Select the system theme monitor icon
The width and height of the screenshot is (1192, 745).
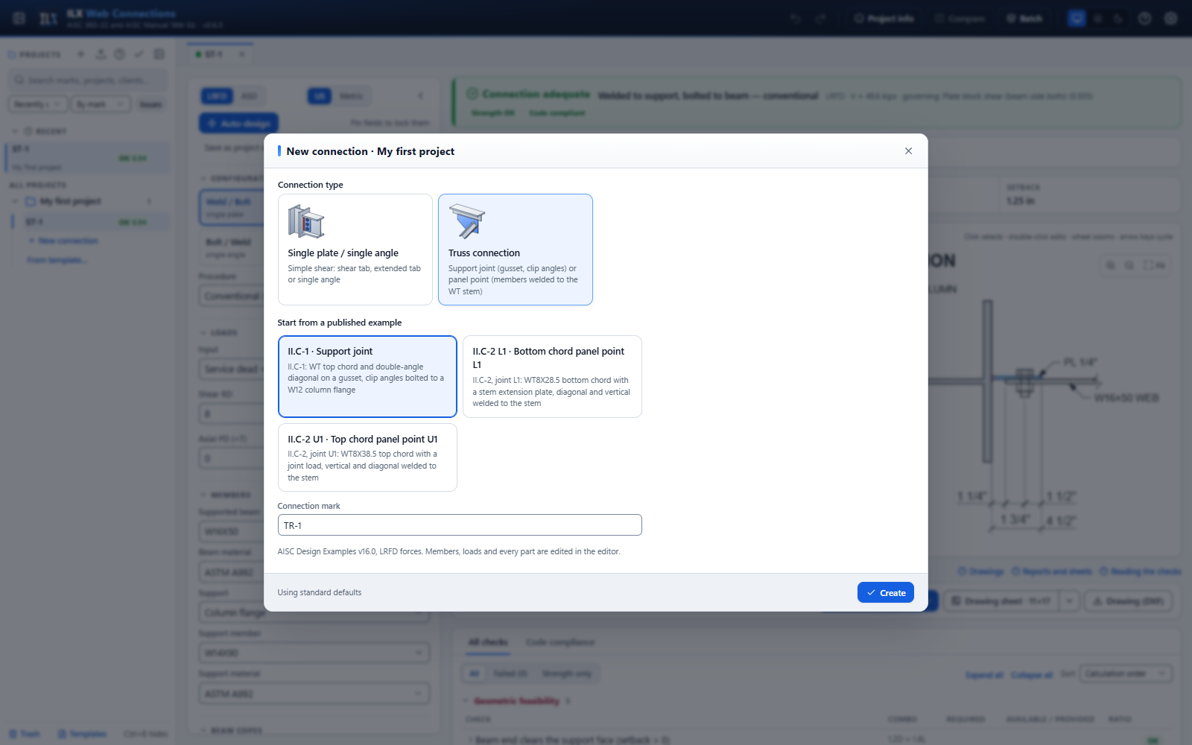click(x=1077, y=19)
